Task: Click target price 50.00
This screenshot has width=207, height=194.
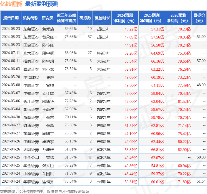Action: 201,157
